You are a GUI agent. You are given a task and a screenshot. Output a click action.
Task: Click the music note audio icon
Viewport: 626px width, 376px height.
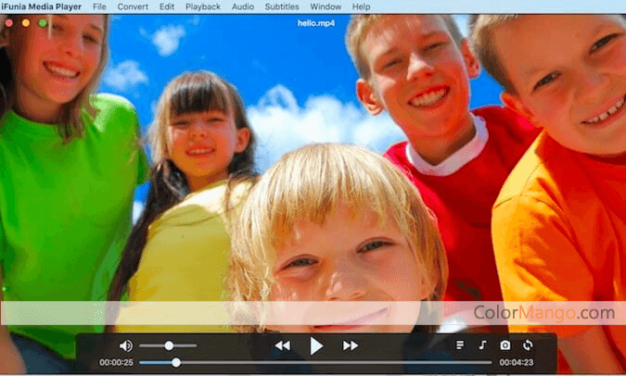click(x=482, y=345)
